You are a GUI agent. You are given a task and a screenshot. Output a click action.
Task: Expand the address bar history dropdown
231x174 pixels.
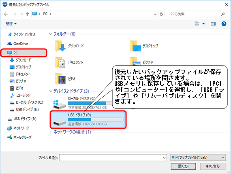point(155,14)
